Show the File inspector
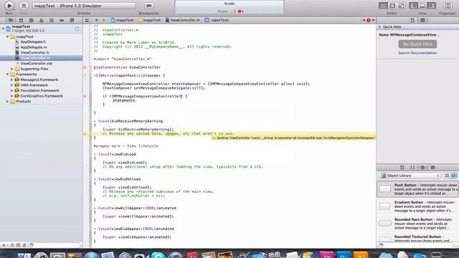Screen dimensions: 459x258 click(412, 20)
